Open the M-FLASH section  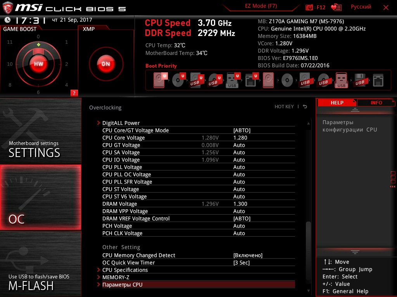click(40, 264)
